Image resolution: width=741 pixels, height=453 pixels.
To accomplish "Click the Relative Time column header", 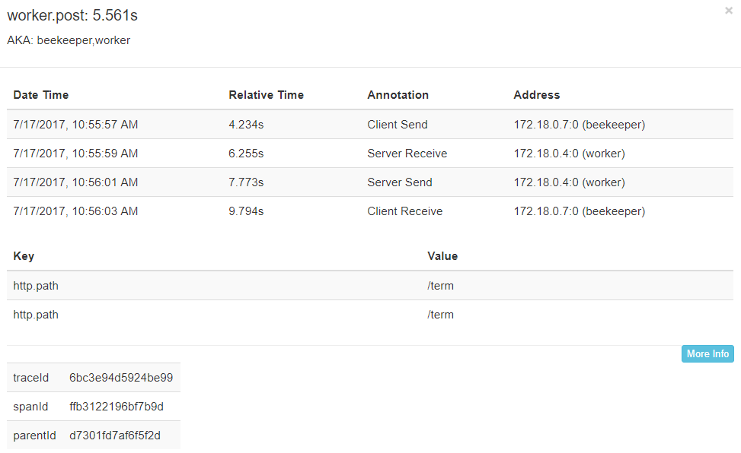I will point(266,95).
